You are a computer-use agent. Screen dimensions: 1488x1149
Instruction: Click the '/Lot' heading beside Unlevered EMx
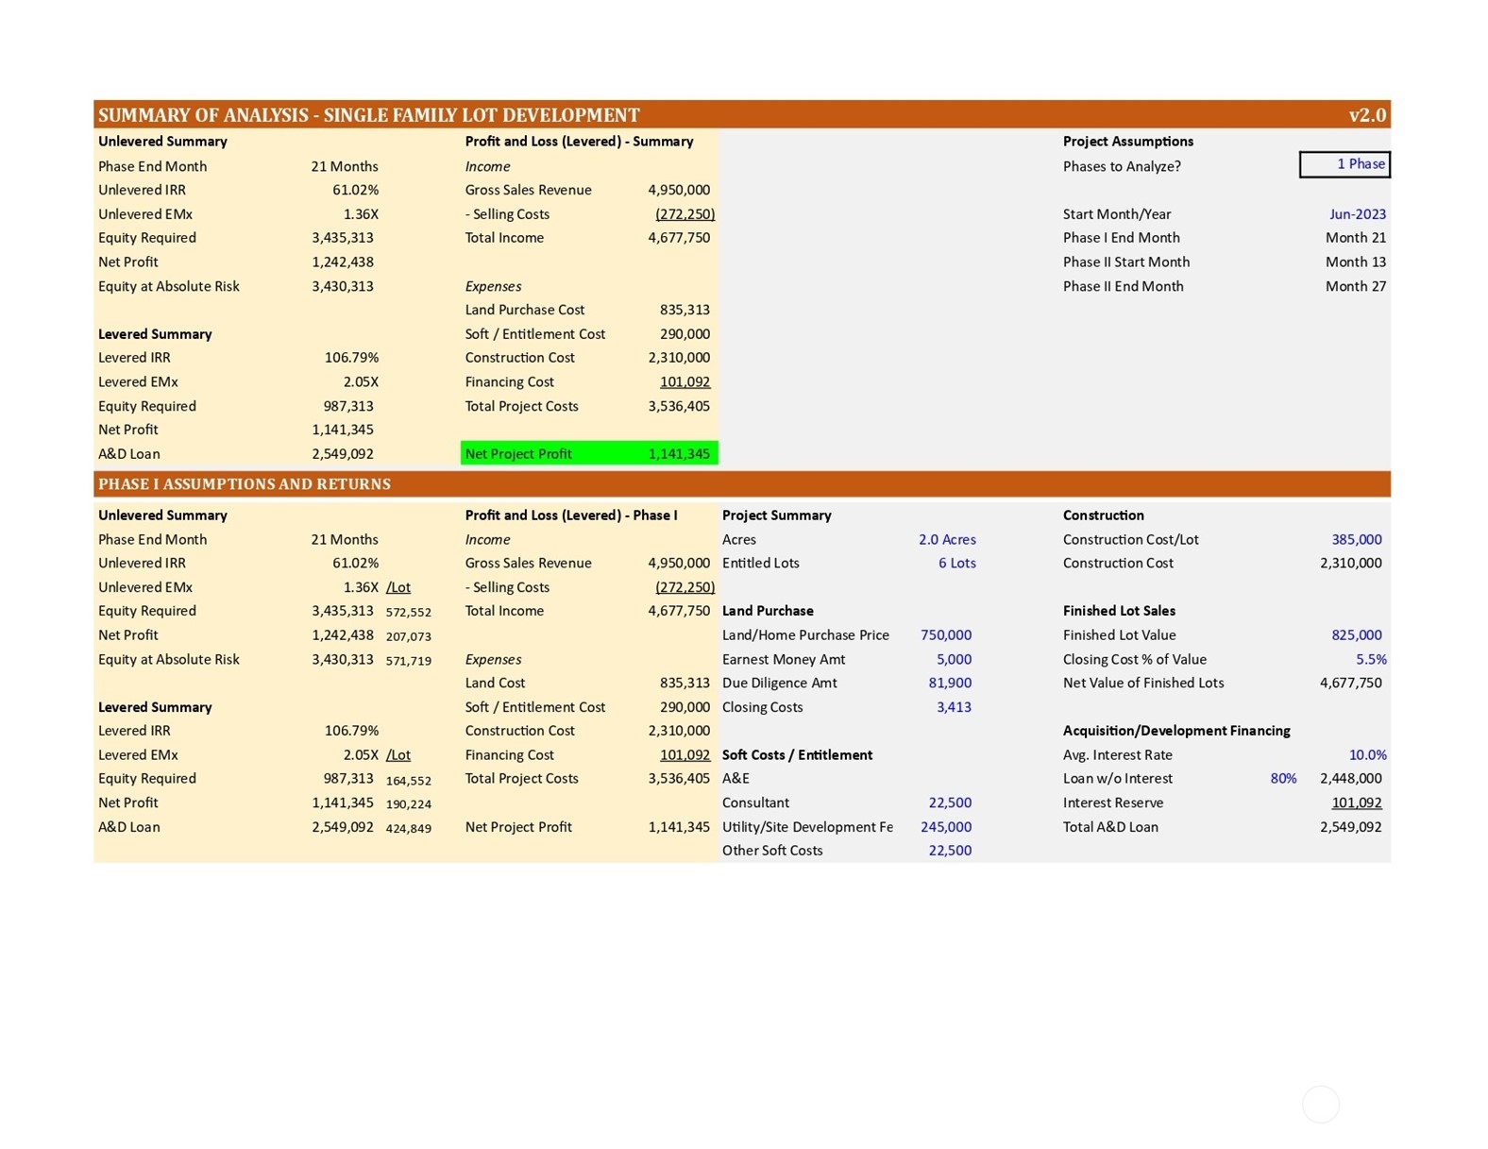click(397, 587)
